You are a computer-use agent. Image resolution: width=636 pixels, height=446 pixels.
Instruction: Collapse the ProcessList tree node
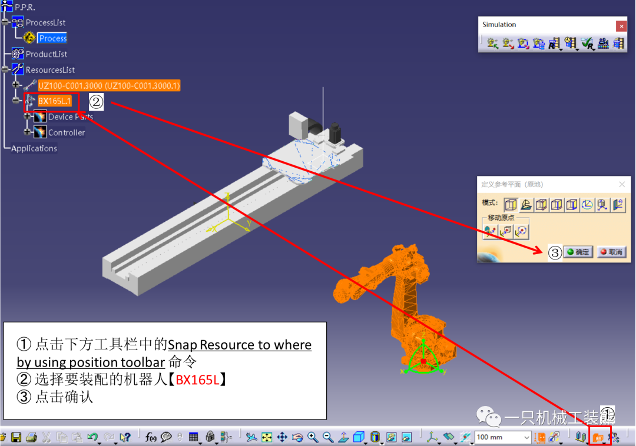tap(5, 22)
